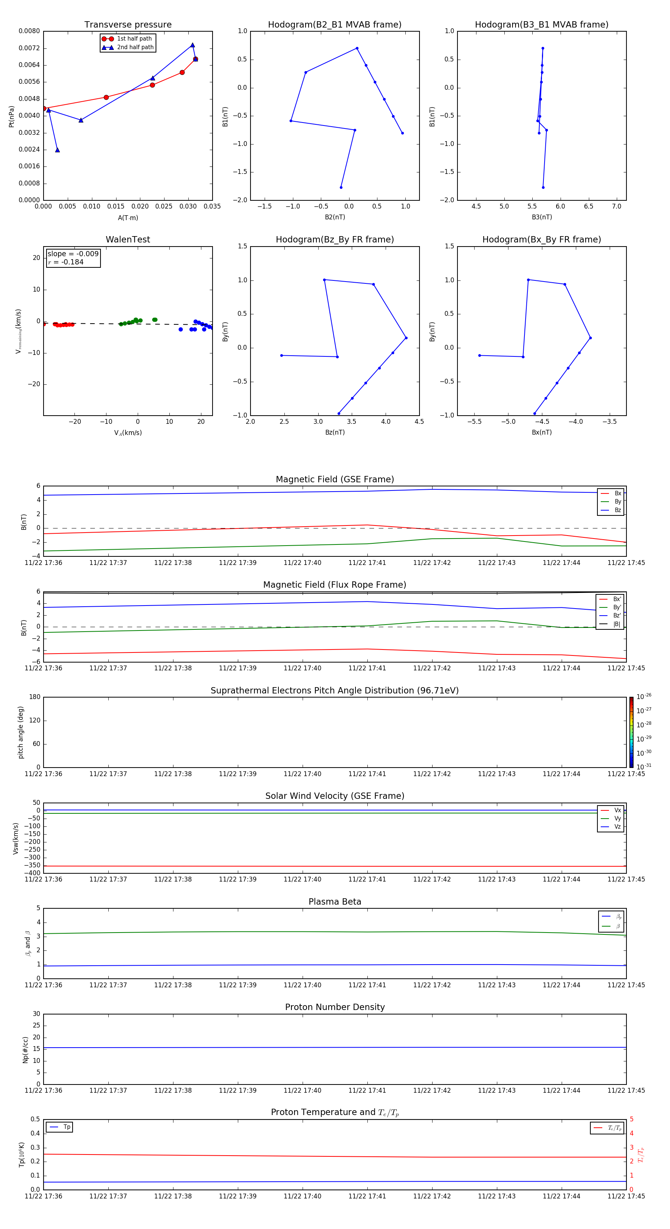Select the β legend entry below βp
This screenshot has height=1229, width=670.
click(611, 926)
